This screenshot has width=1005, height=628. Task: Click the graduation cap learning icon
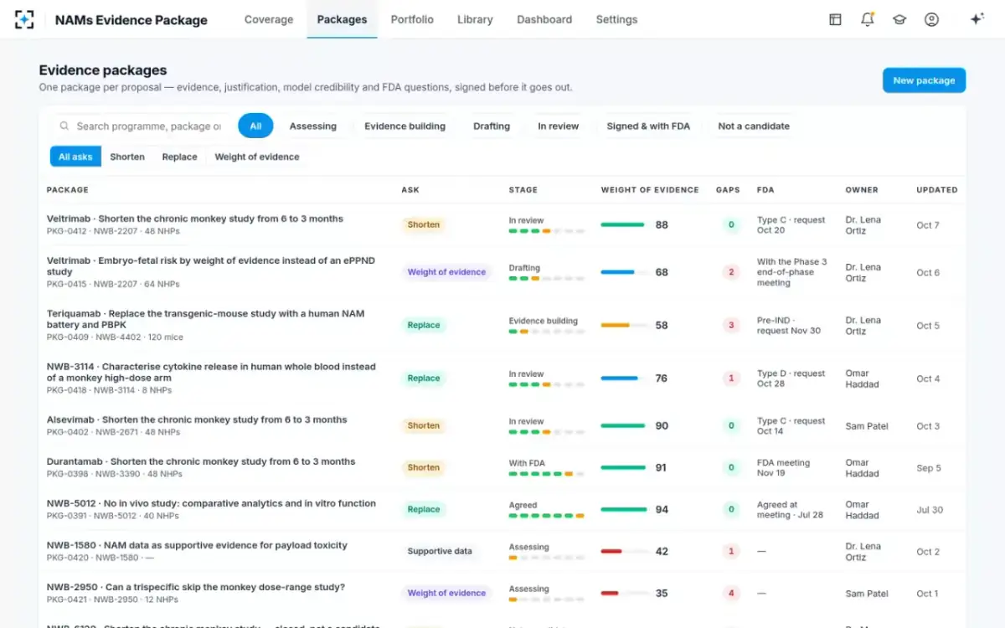point(899,19)
